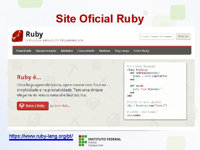The height and width of the screenshot is (150, 200).
Task: Focus the Google custom search field
Action: [x=157, y=36]
